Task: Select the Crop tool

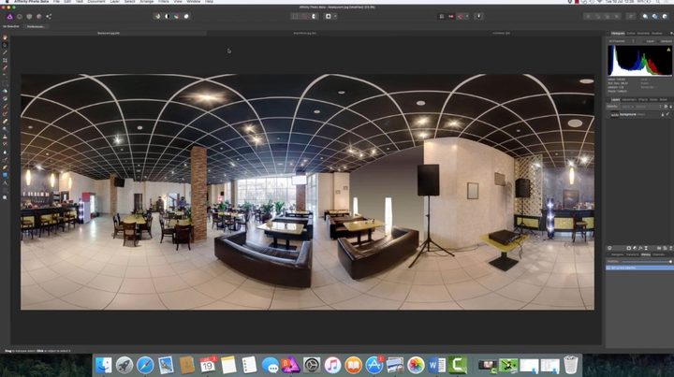Action: click(6, 61)
